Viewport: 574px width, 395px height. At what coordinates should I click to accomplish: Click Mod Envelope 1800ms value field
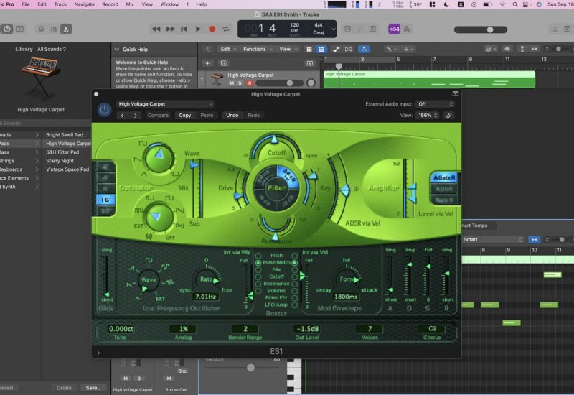coord(346,297)
